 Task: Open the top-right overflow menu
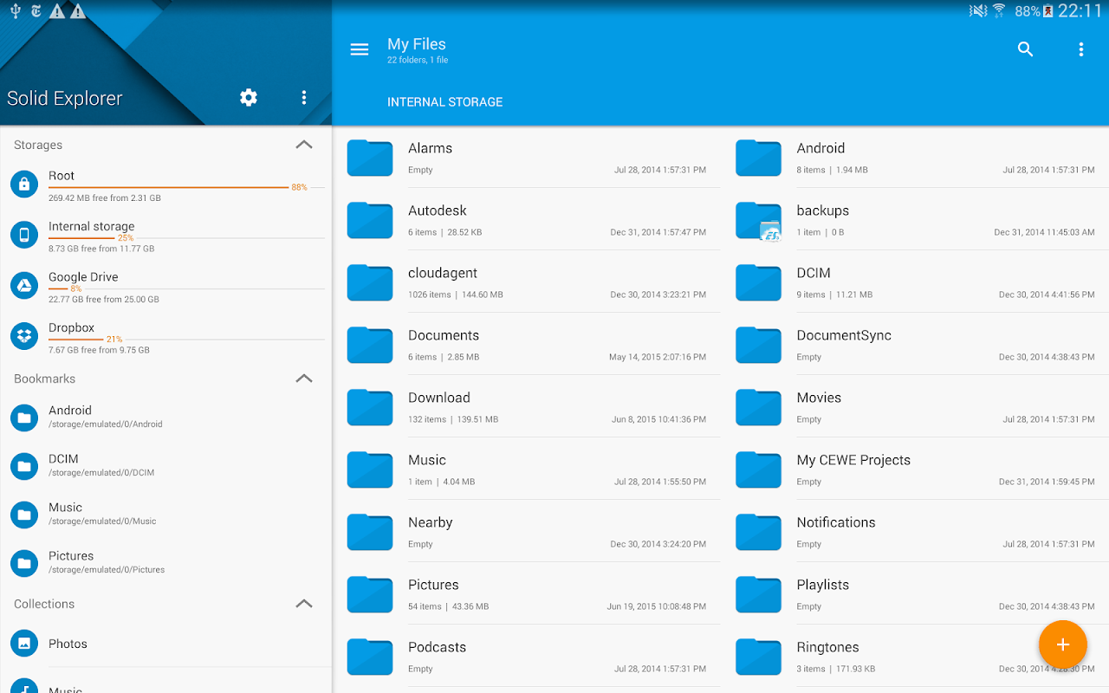coord(1080,49)
